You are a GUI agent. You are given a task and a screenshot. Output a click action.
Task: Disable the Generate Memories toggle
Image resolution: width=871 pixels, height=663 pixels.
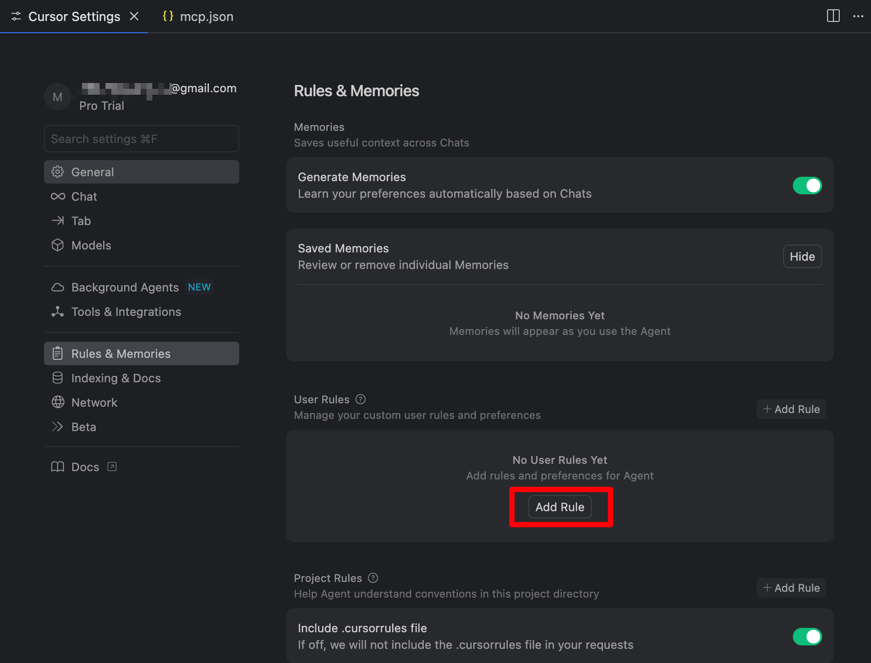pos(807,186)
